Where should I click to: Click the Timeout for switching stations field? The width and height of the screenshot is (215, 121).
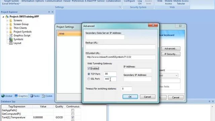(x=126, y=89)
